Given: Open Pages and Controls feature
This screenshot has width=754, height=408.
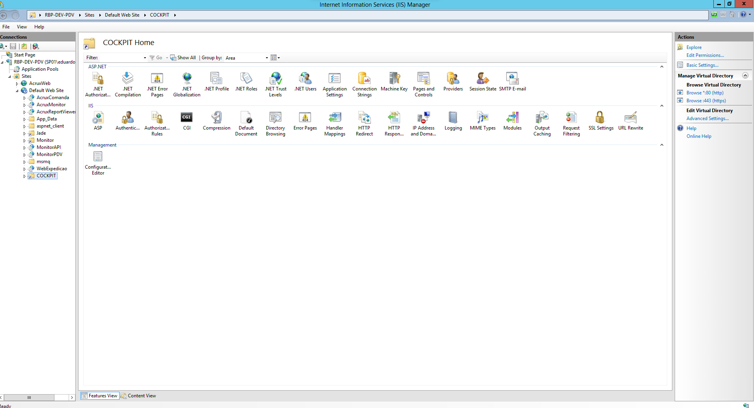Looking at the screenshot, I should 424,84.
